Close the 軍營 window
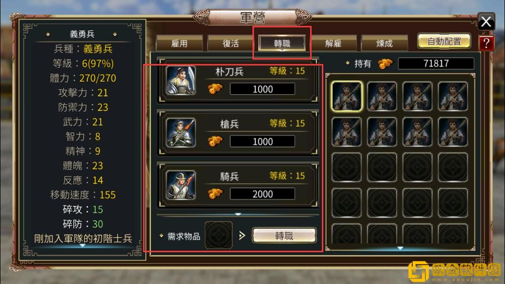 point(486,22)
